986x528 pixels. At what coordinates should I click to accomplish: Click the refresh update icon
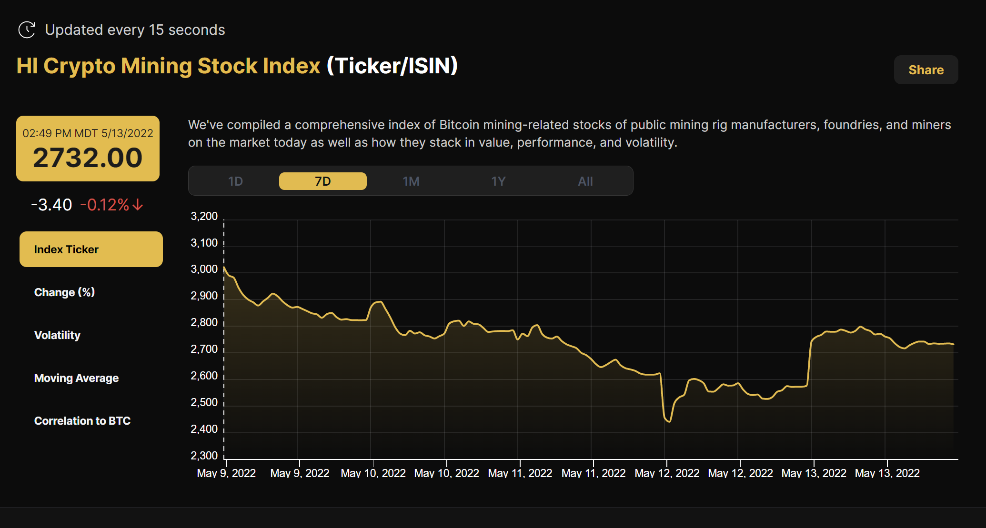pos(27,30)
